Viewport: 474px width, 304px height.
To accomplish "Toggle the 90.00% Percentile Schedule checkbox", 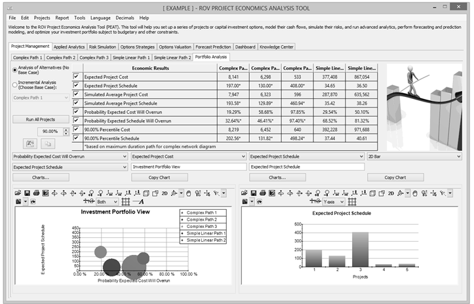I will 76,138.
